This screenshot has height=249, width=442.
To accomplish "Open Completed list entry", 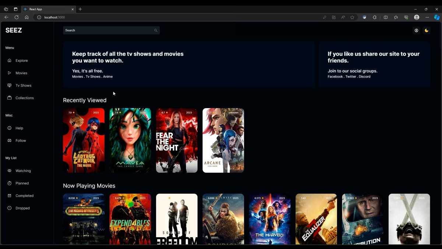I will tap(25, 196).
